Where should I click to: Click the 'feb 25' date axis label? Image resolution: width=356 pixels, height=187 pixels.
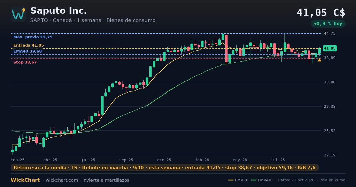(x=18, y=160)
